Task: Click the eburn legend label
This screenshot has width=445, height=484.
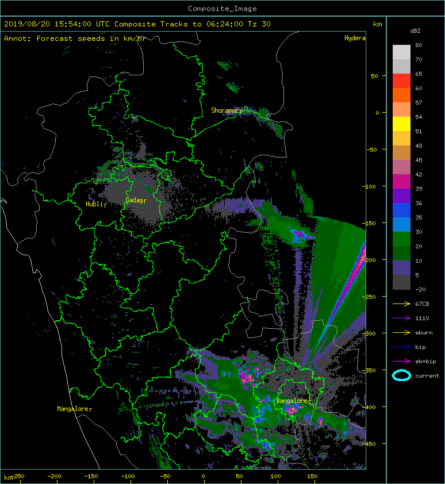Action: (424, 333)
